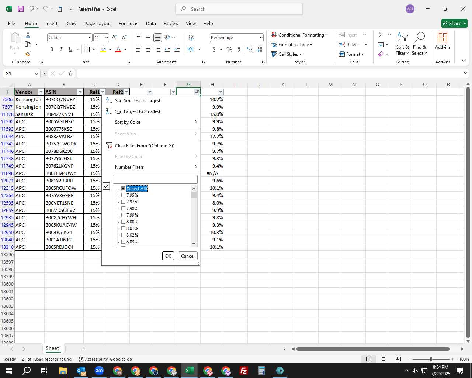Expand the Name Box dropdown
The width and height of the screenshot is (472, 378).
(36, 73)
